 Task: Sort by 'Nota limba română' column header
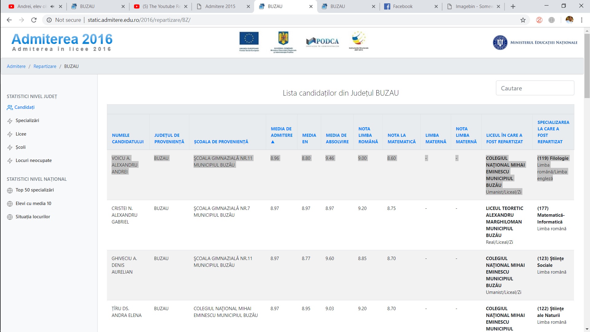[x=368, y=135]
